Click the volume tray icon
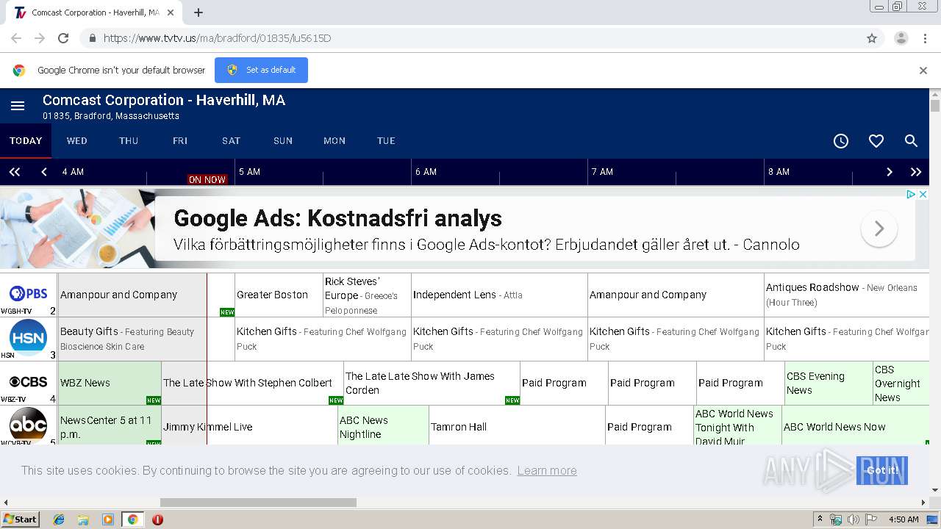 pyautogui.click(x=853, y=519)
